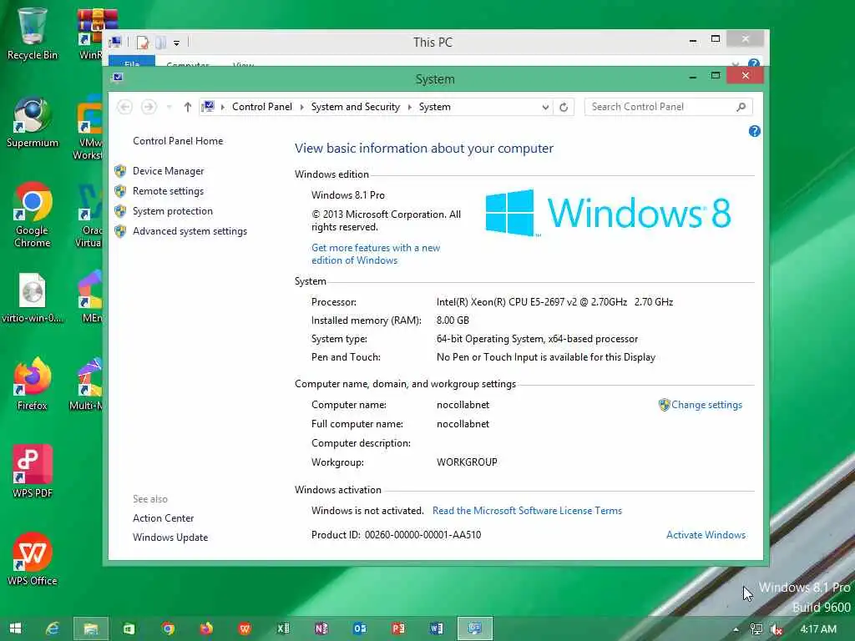Open the File tab in This PC window
The height and width of the screenshot is (641, 855).
coord(132,61)
